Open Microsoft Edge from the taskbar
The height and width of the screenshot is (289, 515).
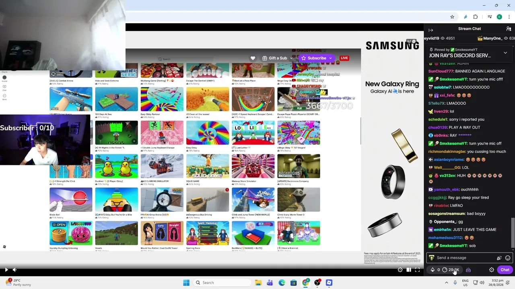[282, 283]
